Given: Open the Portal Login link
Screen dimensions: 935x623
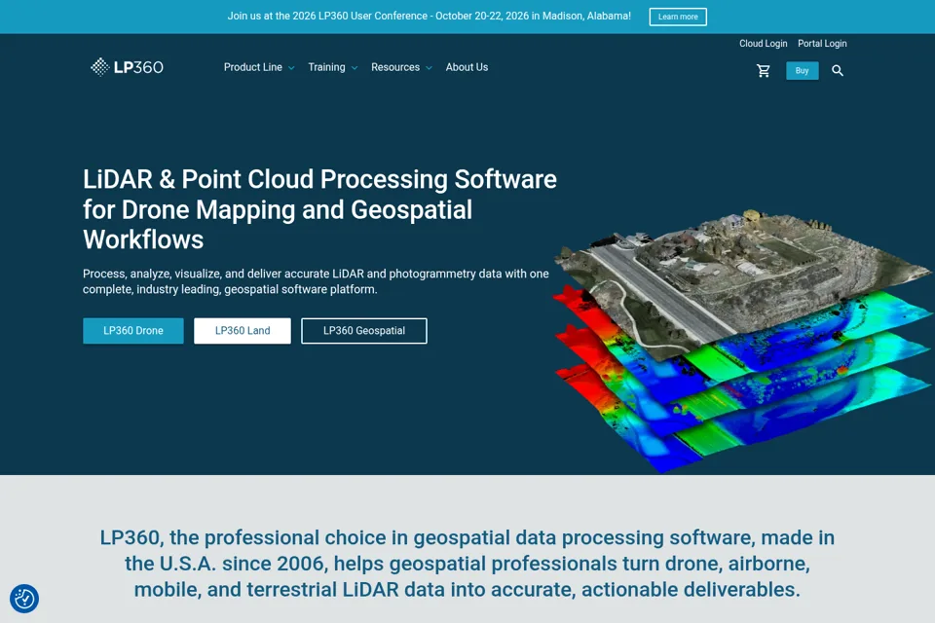Looking at the screenshot, I should tap(822, 44).
